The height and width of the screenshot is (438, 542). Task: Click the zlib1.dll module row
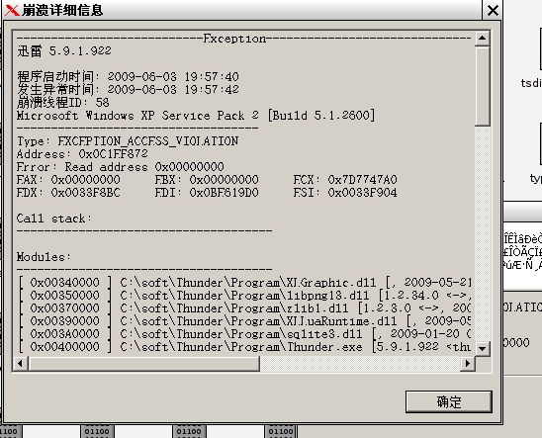(x=244, y=308)
